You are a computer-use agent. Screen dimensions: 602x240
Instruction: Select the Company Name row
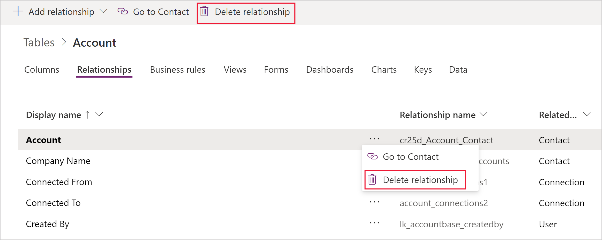tap(310, 161)
